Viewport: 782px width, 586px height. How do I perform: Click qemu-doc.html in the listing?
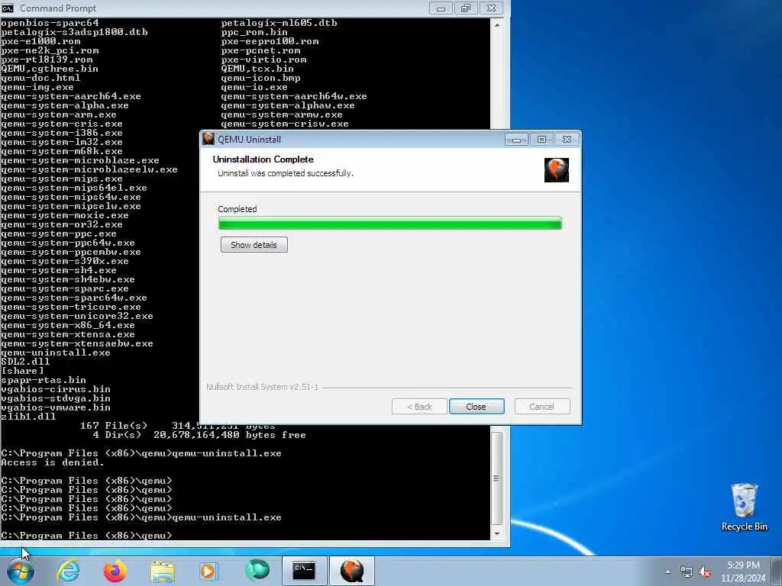(40, 78)
